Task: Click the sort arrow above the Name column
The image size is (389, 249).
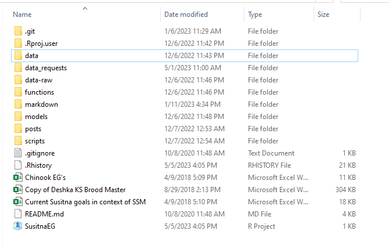Action: click(85, 9)
